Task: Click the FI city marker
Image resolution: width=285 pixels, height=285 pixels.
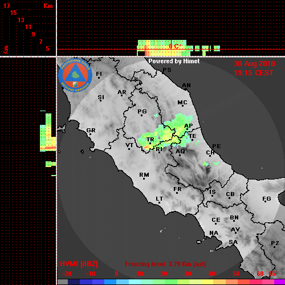Action: [99, 78]
